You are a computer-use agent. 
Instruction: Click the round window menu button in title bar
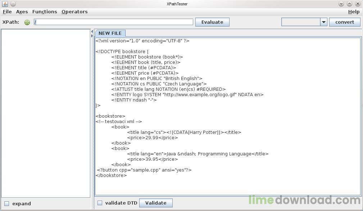coord(13,4)
